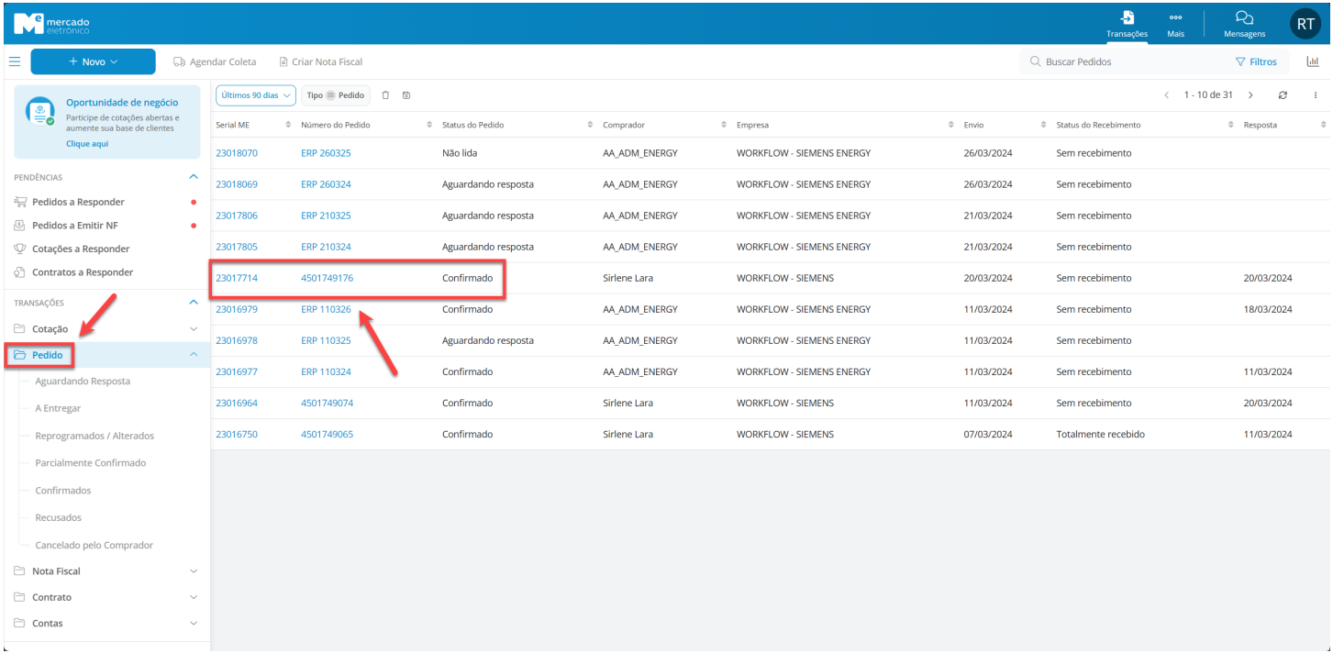Image resolution: width=1333 pixels, height=653 pixels.
Task: Open the Transações section in the top bar
Action: coord(1127,24)
